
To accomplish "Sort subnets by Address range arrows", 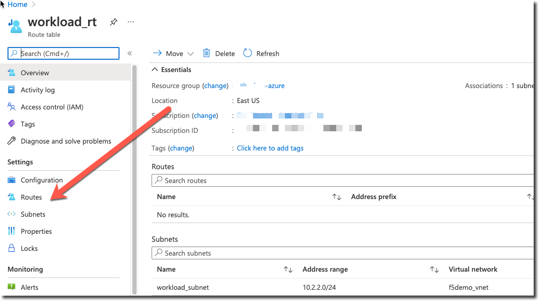I will [434, 270].
